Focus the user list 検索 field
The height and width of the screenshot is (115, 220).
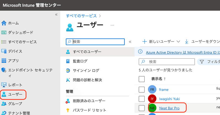click(167, 62)
